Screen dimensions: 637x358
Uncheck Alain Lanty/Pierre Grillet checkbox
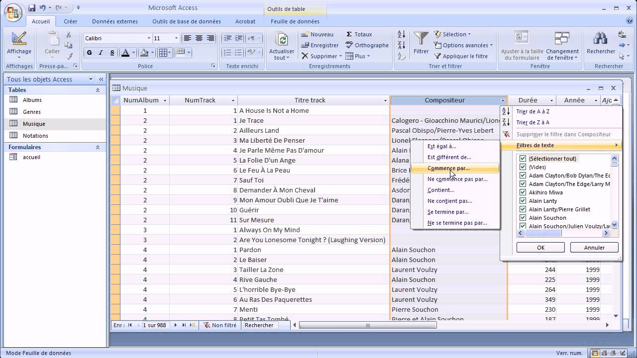point(523,209)
